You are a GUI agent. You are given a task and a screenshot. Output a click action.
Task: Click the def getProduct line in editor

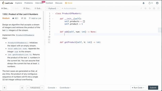pos(80,42)
